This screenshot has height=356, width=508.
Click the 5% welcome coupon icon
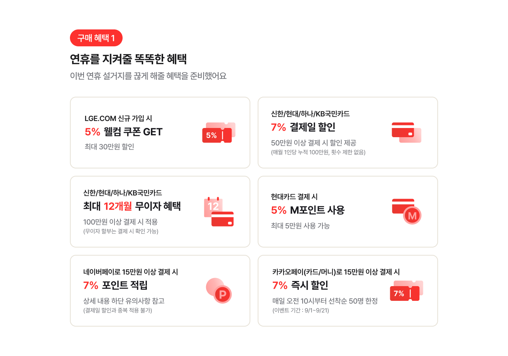pyautogui.click(x=219, y=132)
